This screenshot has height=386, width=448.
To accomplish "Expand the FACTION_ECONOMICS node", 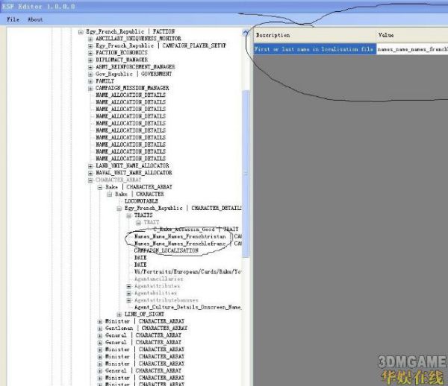I will (91, 53).
